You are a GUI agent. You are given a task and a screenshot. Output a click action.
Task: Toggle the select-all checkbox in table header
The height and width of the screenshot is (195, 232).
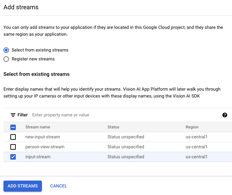click(x=13, y=127)
